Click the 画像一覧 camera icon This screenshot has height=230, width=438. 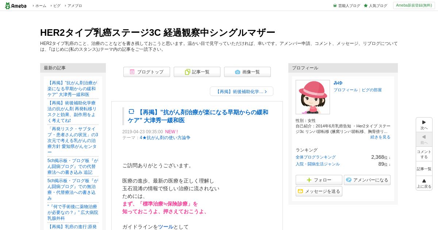coord(238,72)
